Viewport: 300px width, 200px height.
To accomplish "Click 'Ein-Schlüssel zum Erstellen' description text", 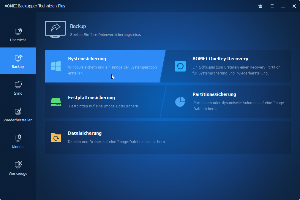I will 236,70.
